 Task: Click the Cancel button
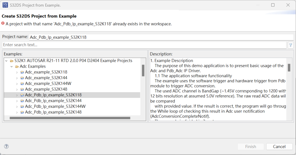pos(279,146)
